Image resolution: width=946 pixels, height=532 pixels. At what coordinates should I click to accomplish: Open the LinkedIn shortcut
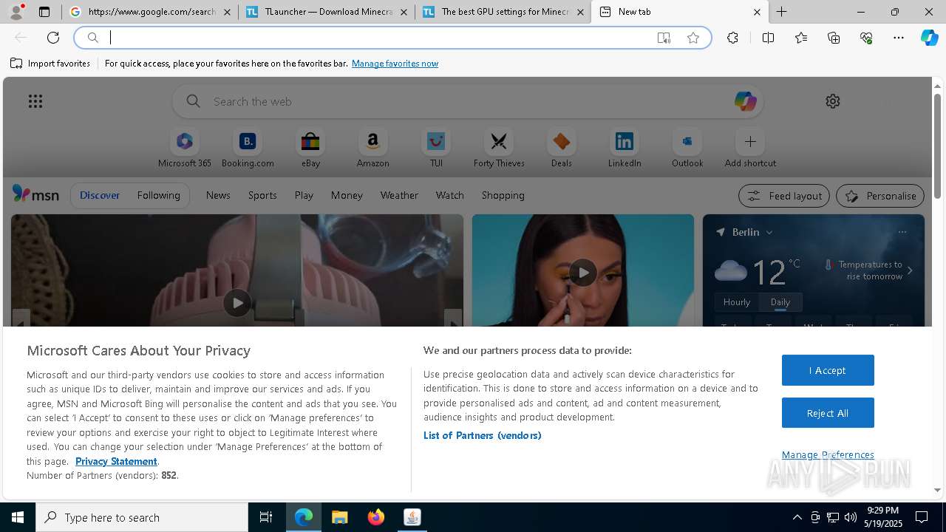pos(625,149)
